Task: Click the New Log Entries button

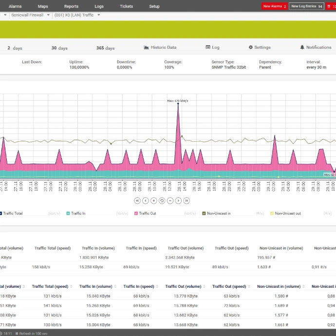Action: coord(306,6)
